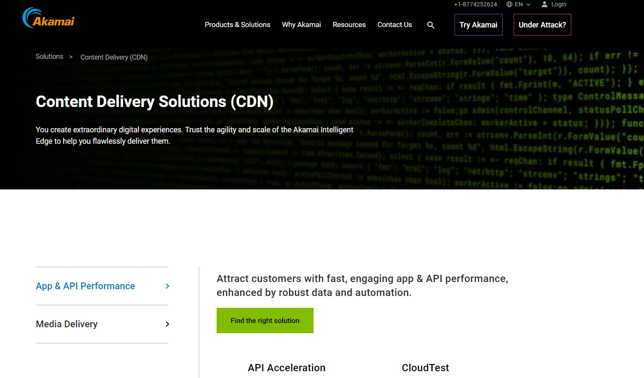Click the Content Delivery (CDN) breadcrumb
644x378 pixels.
(114, 57)
